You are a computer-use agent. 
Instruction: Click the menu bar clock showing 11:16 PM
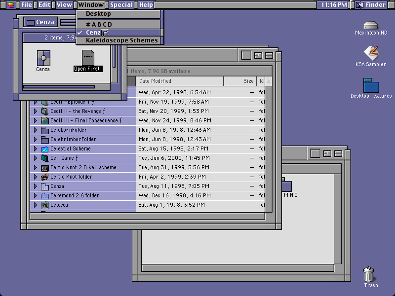coord(334,4)
